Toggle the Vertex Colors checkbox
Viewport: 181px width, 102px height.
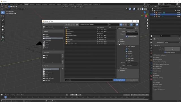127,56
